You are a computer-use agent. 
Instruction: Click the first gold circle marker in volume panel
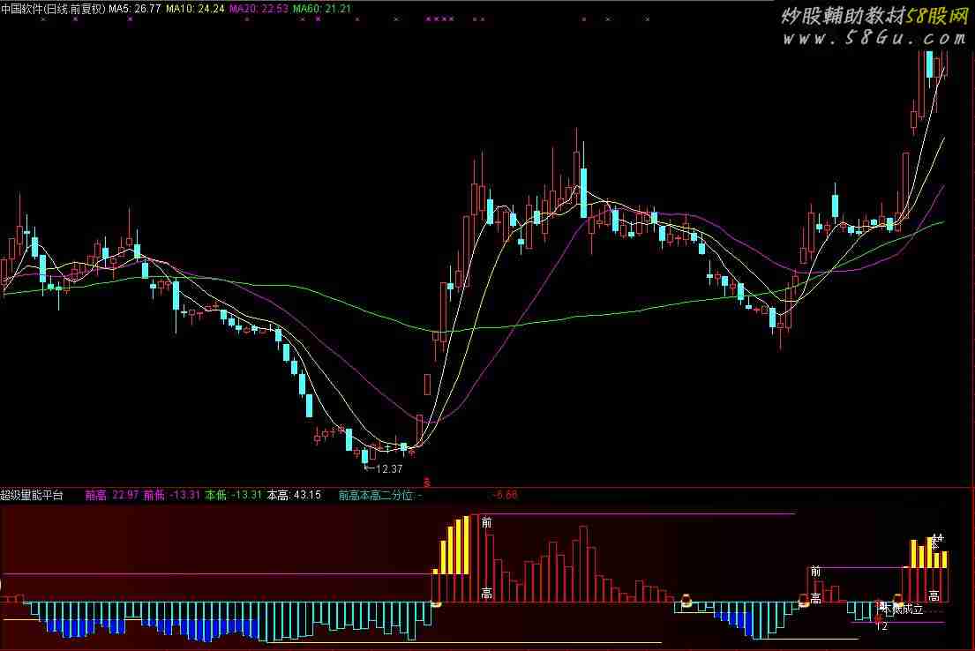point(435,603)
